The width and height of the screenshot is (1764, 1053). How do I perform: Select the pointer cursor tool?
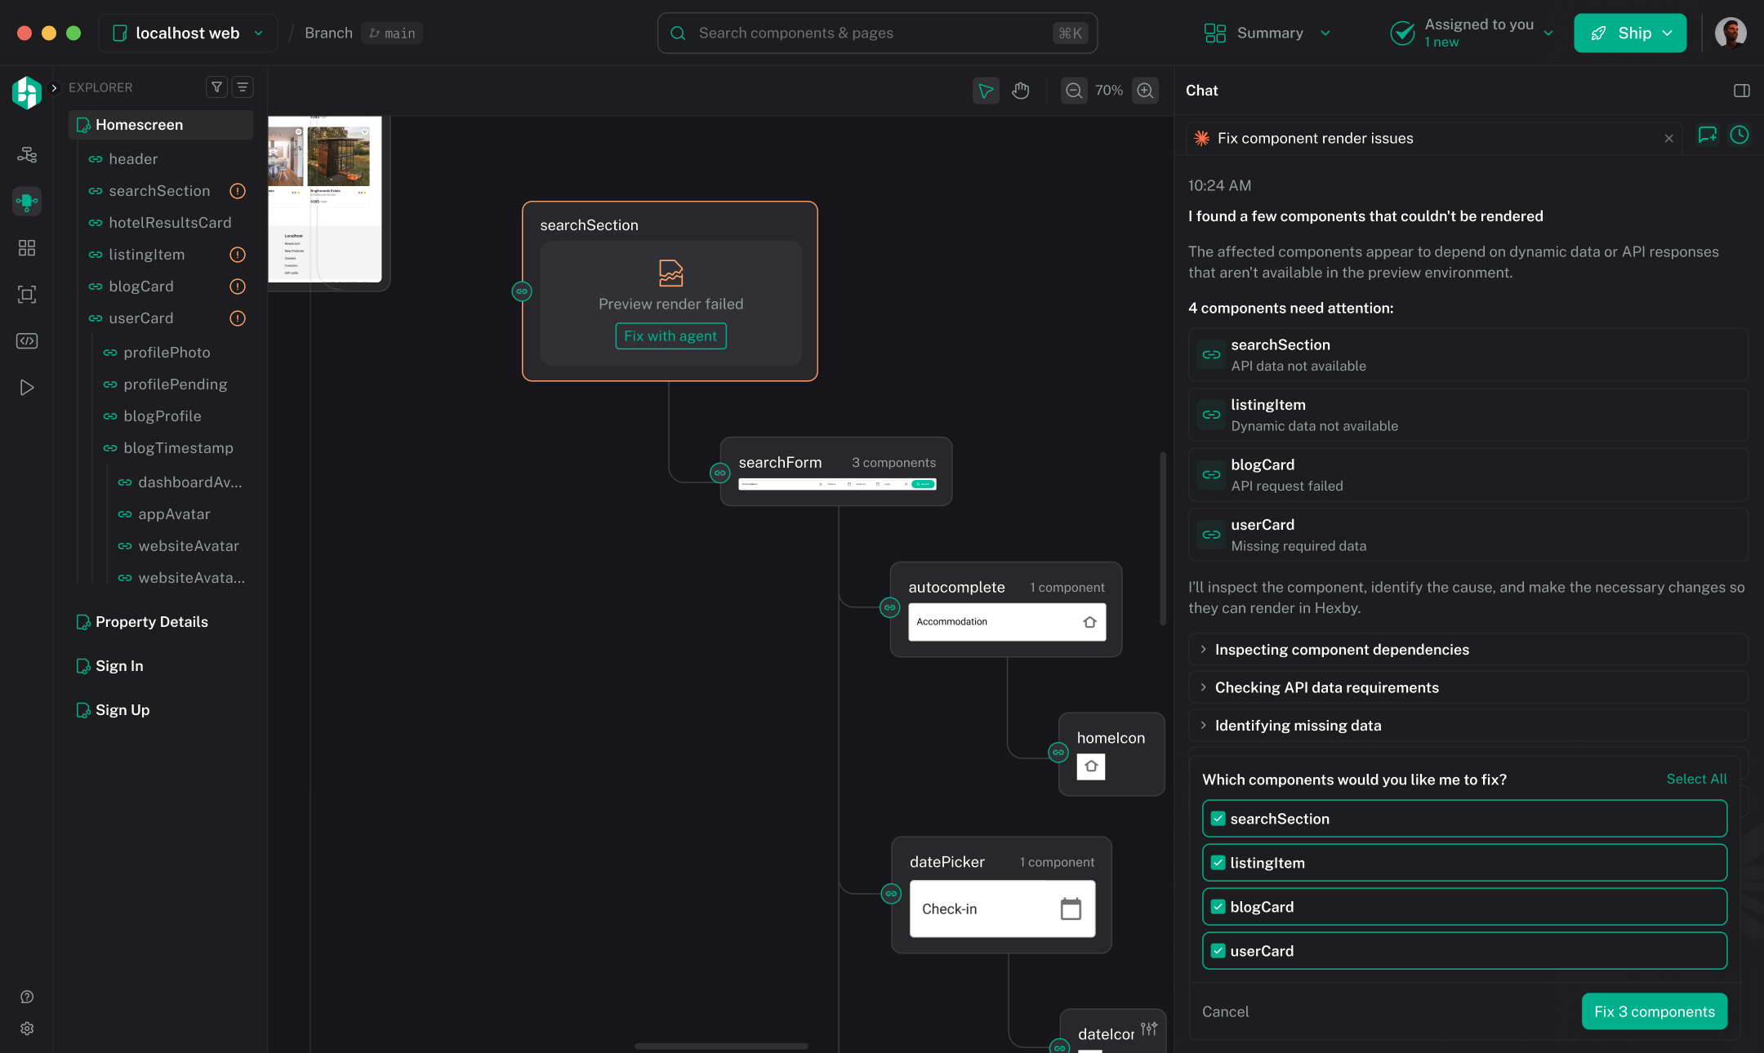(x=986, y=90)
